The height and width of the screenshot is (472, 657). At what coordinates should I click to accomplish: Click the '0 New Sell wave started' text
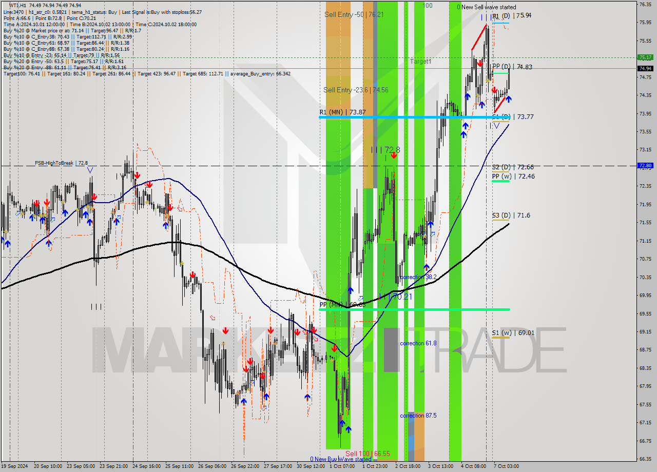tap(487, 7)
